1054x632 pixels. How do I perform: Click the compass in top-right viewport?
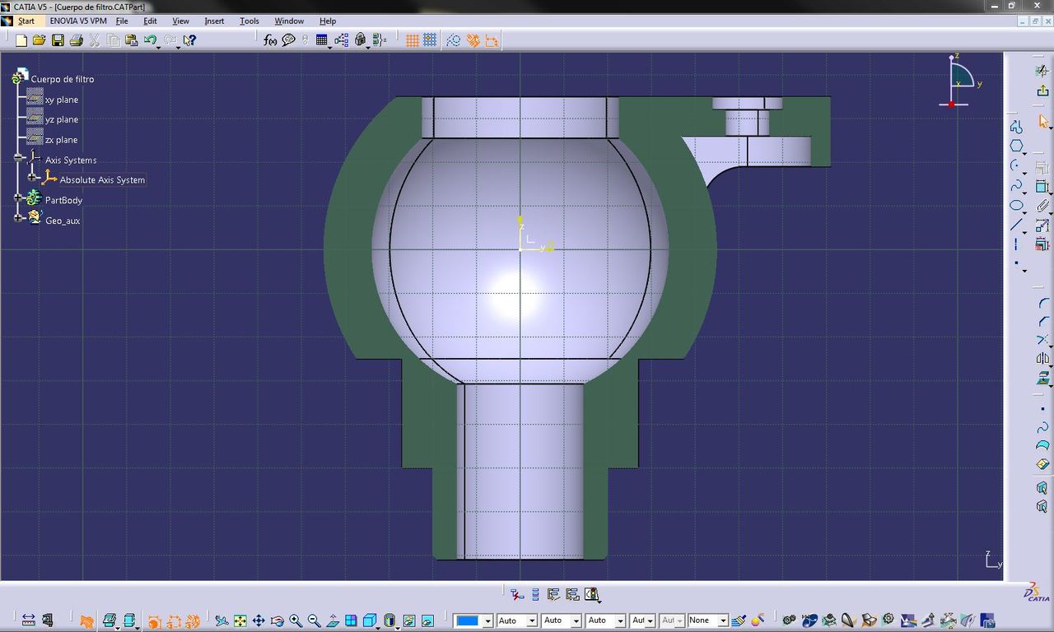960,81
